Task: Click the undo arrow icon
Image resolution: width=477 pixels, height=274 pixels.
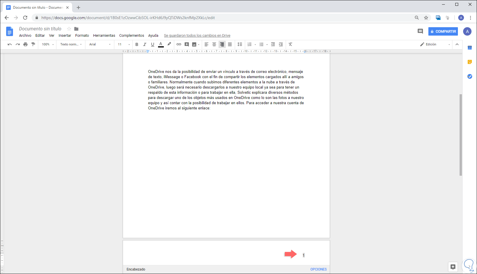Action: click(10, 44)
